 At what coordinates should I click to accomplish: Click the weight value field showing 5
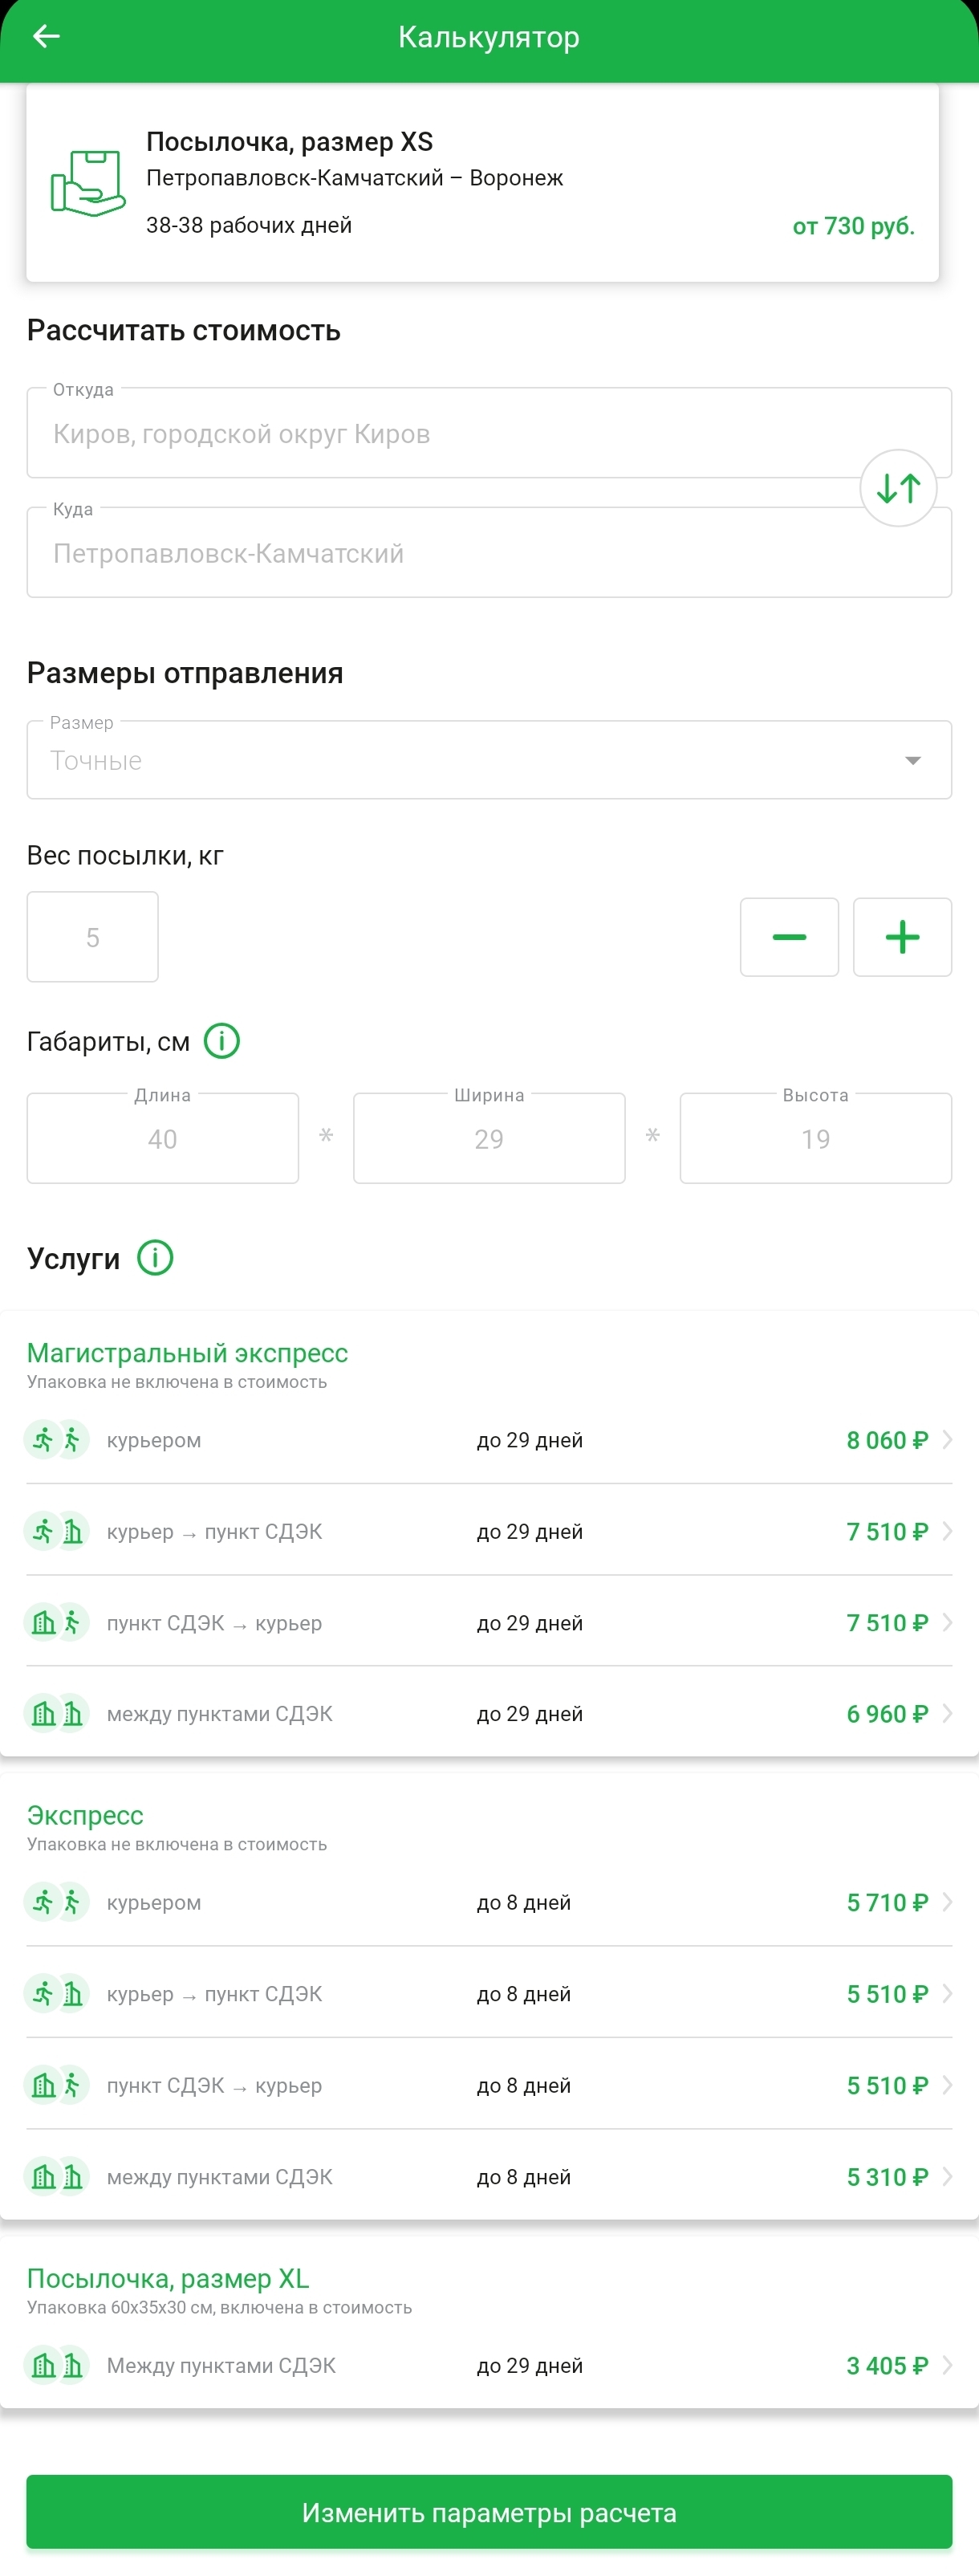(x=93, y=937)
